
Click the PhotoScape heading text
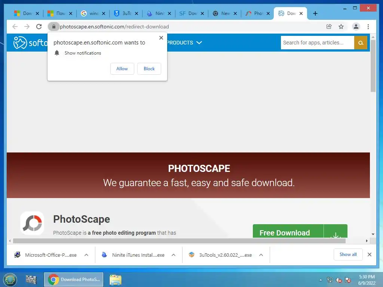pyautogui.click(x=82, y=219)
